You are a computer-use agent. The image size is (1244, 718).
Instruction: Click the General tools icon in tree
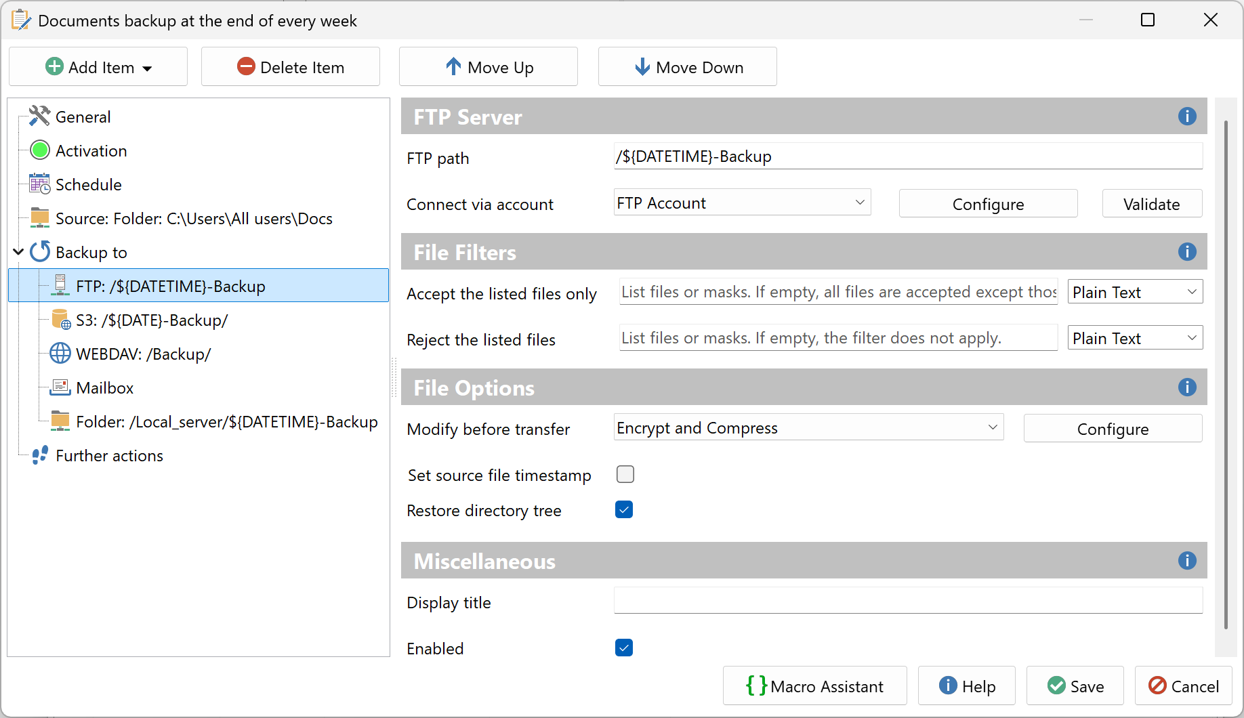(39, 117)
